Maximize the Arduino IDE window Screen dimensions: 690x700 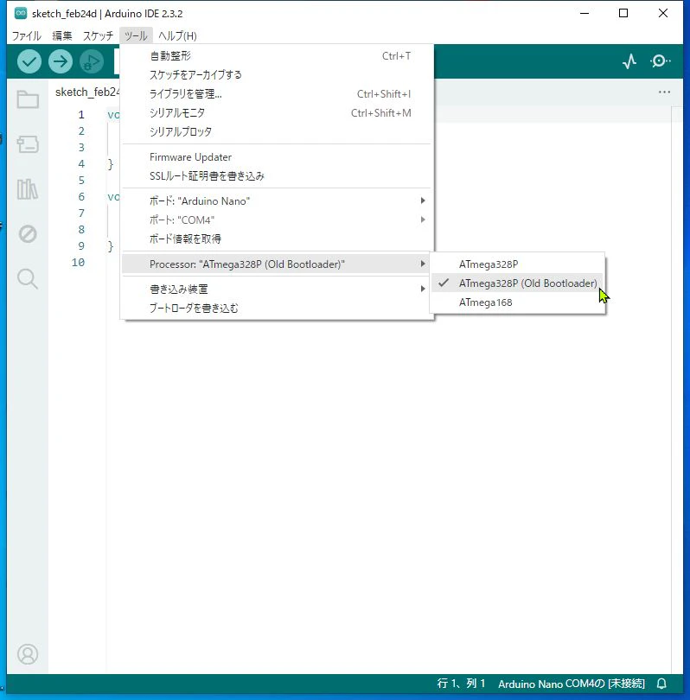(x=623, y=13)
